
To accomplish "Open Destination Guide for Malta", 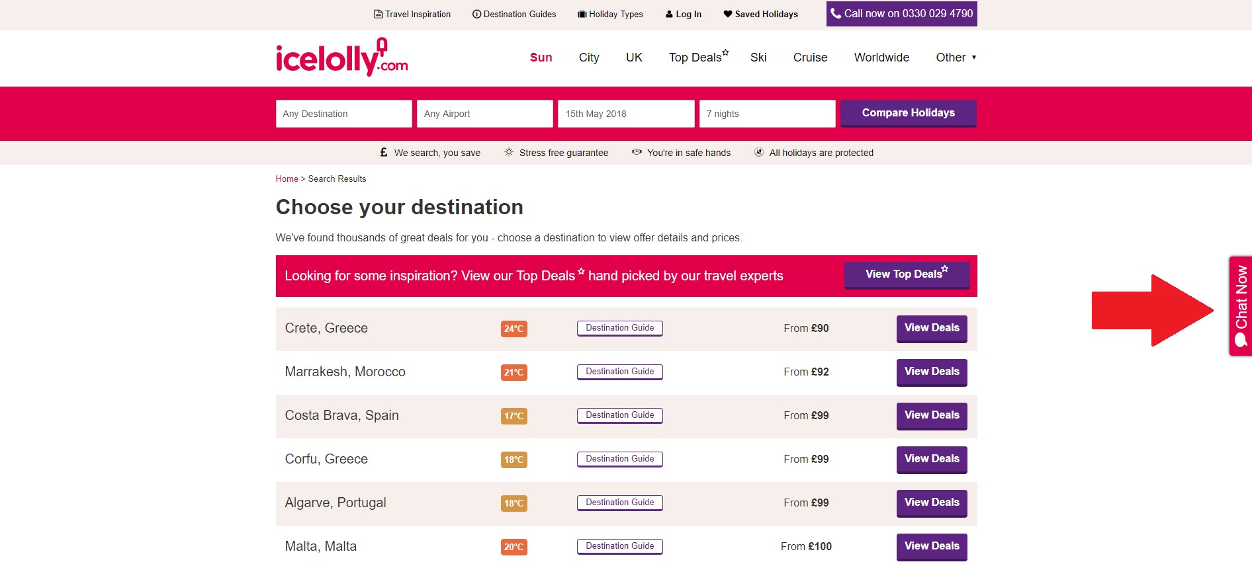I will pyautogui.click(x=620, y=546).
